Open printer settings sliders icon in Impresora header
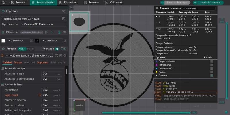230x115 pixels. tap(64, 11)
